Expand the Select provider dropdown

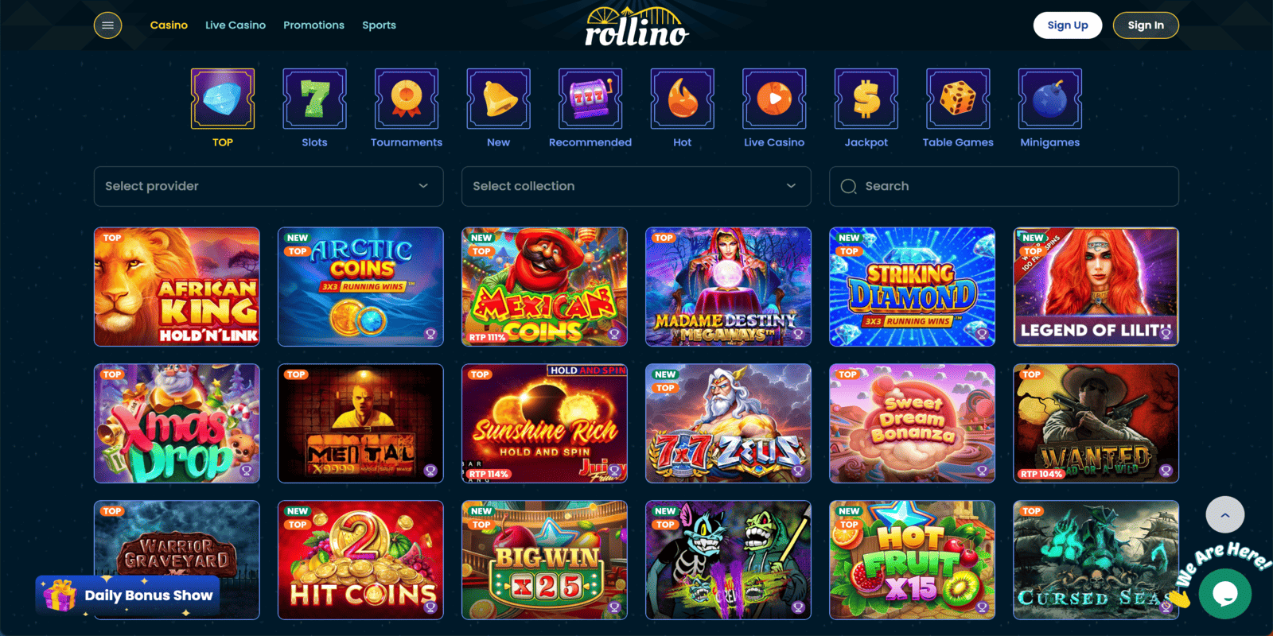[269, 186]
